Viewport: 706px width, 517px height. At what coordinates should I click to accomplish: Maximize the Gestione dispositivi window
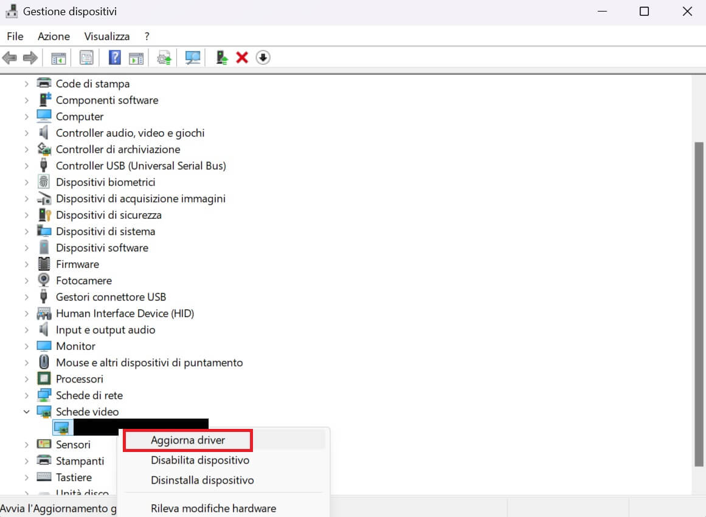[644, 12]
